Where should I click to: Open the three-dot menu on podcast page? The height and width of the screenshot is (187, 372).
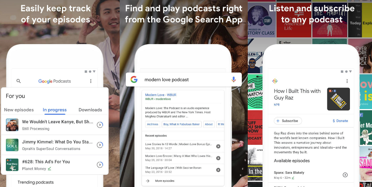tap(347, 81)
